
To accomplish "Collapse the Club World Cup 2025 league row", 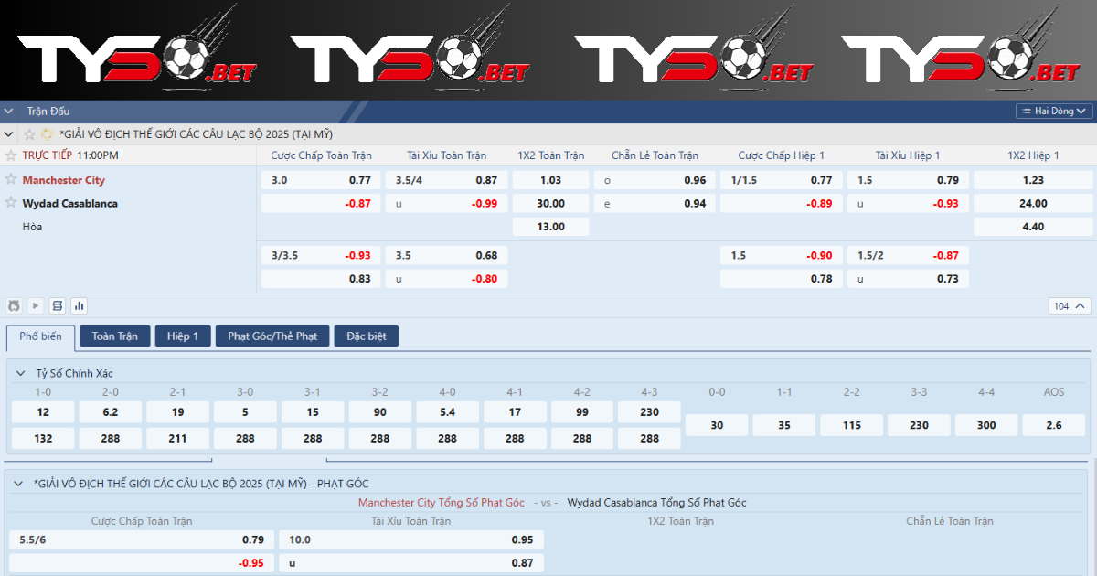I will point(9,134).
